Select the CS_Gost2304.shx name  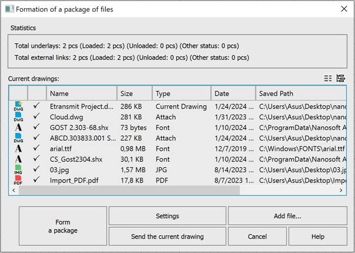click(x=76, y=159)
